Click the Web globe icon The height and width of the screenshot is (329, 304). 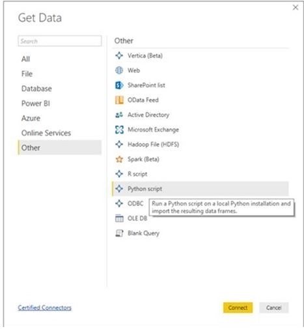119,70
